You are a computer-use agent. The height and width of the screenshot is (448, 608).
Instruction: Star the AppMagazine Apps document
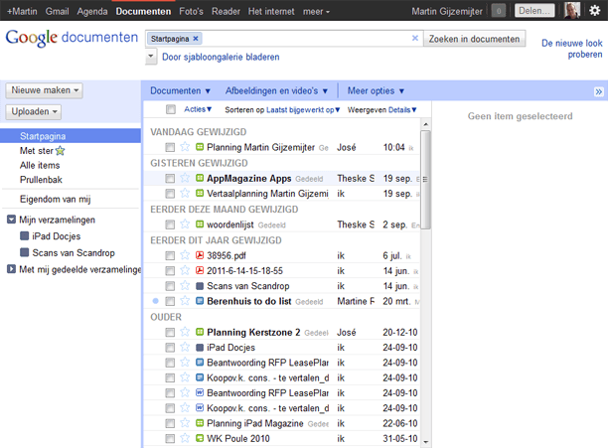[185, 178]
